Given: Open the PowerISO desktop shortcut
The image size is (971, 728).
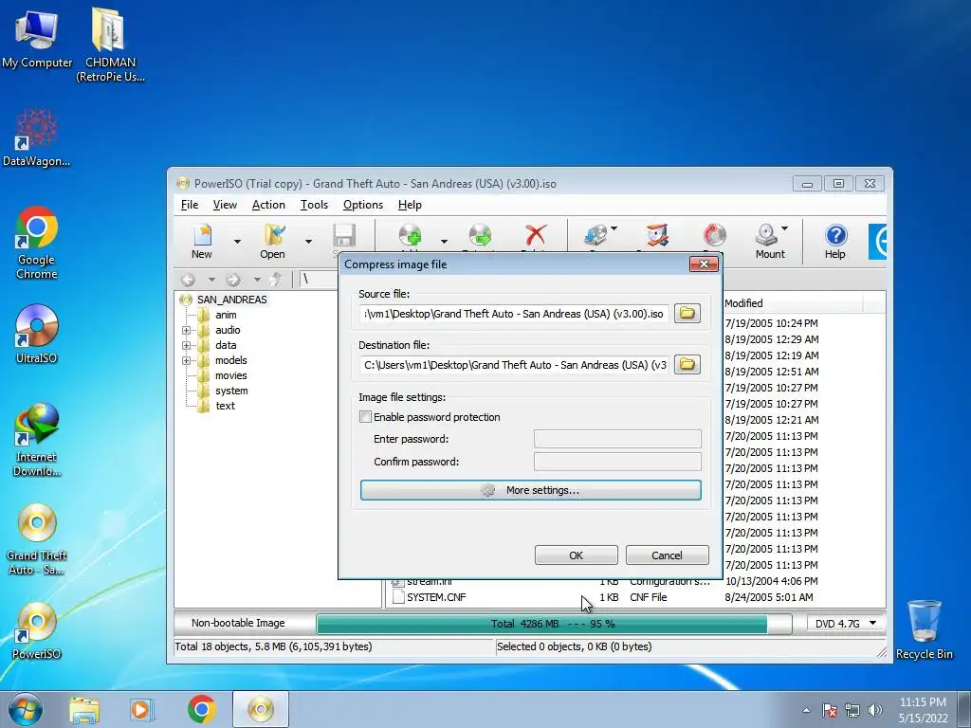Looking at the screenshot, I should (36, 630).
